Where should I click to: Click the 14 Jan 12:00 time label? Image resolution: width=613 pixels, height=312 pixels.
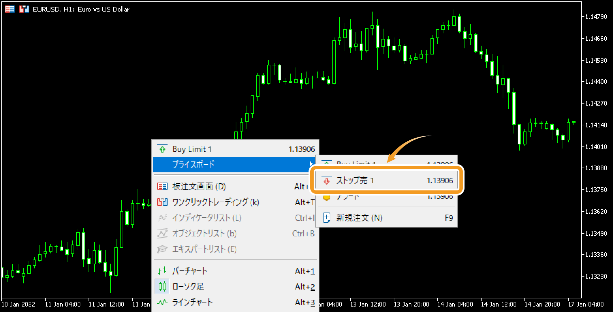tap(499, 304)
